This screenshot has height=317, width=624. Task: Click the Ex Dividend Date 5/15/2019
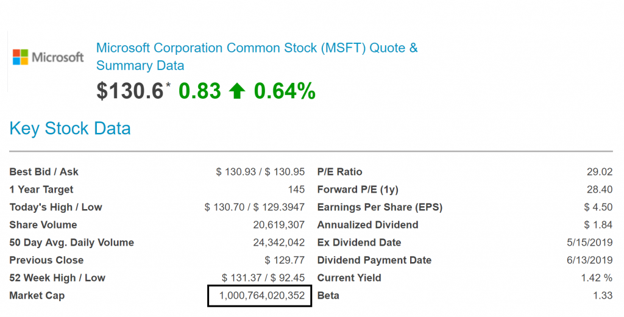tap(590, 243)
